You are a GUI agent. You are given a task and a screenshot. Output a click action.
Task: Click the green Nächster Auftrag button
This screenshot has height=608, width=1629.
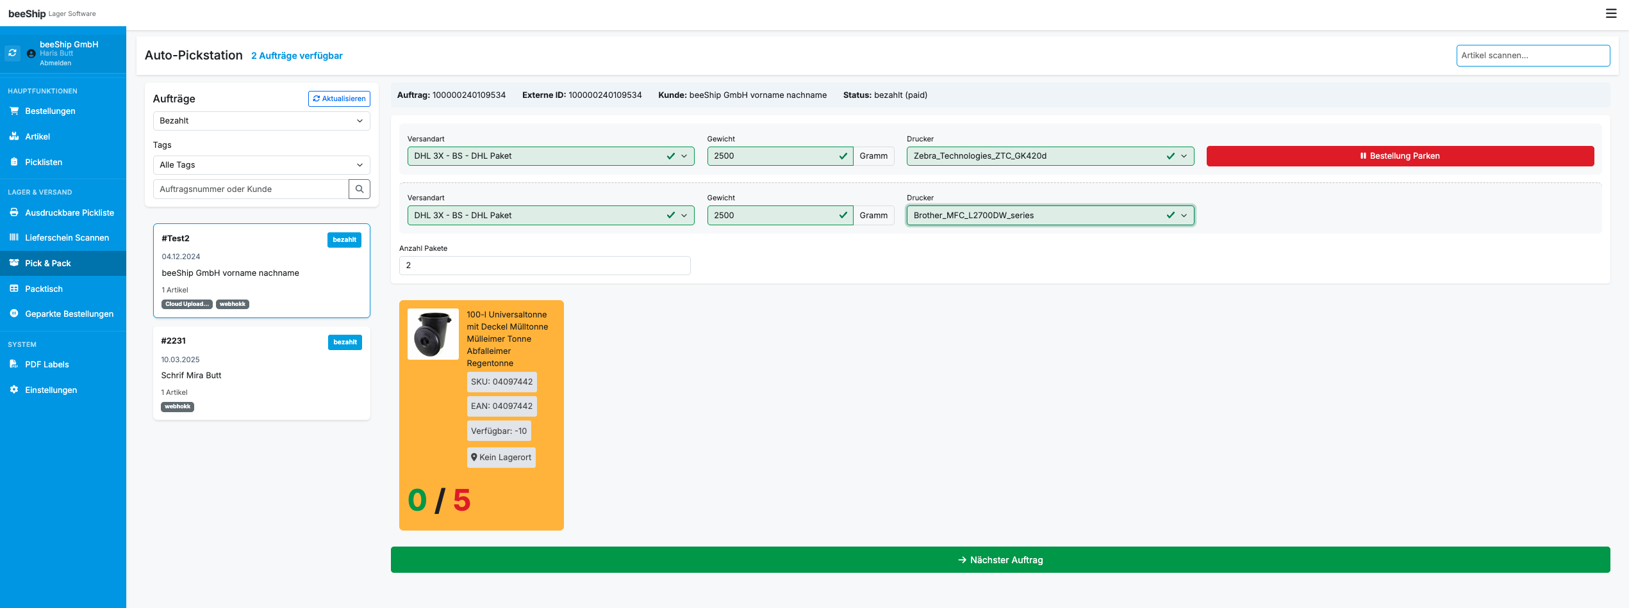click(1000, 560)
